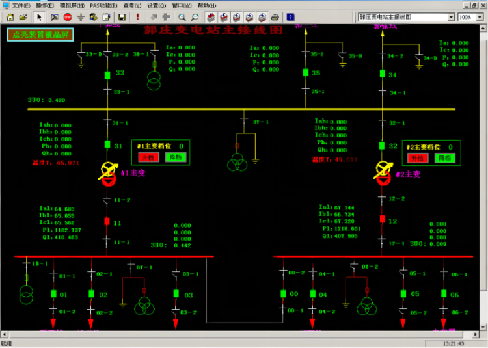Open the 设置 menu
This screenshot has height=348, width=488.
point(154,5)
